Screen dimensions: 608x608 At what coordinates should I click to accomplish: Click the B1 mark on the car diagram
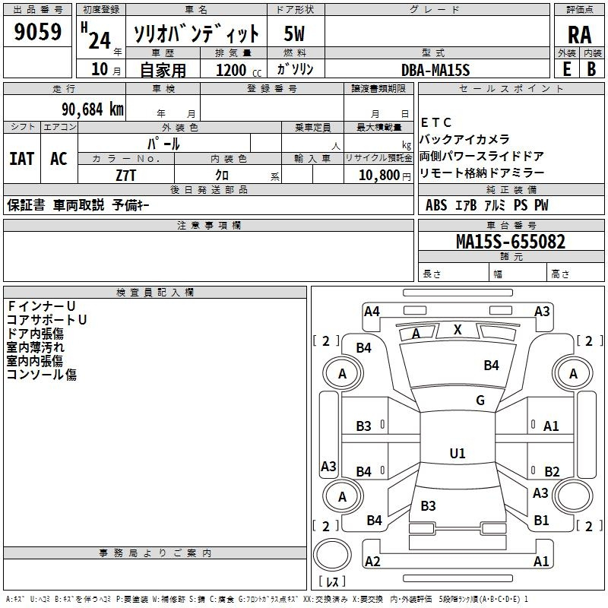point(542,520)
